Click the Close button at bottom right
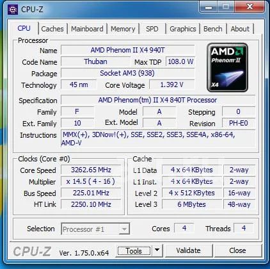The image size is (270, 269). coord(237,250)
